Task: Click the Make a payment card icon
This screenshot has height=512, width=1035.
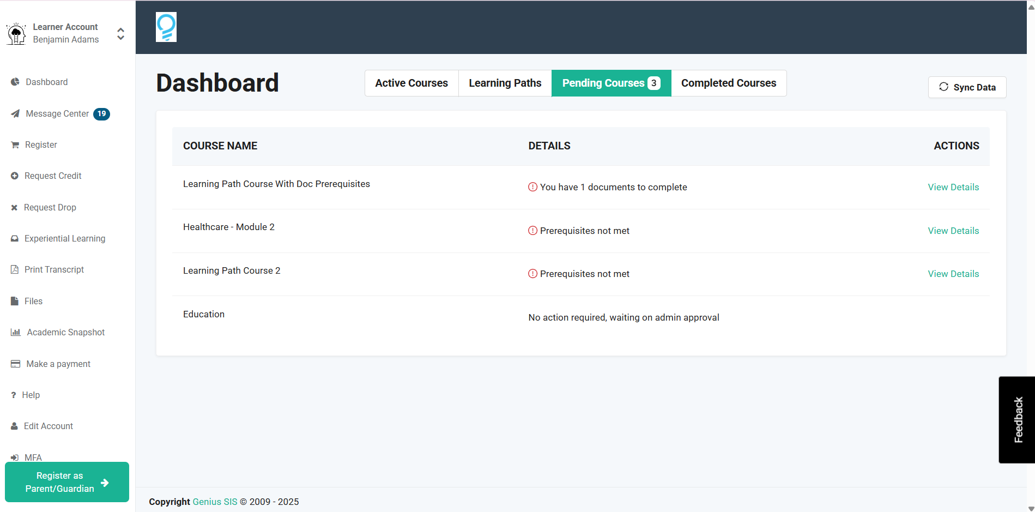Action: point(15,363)
